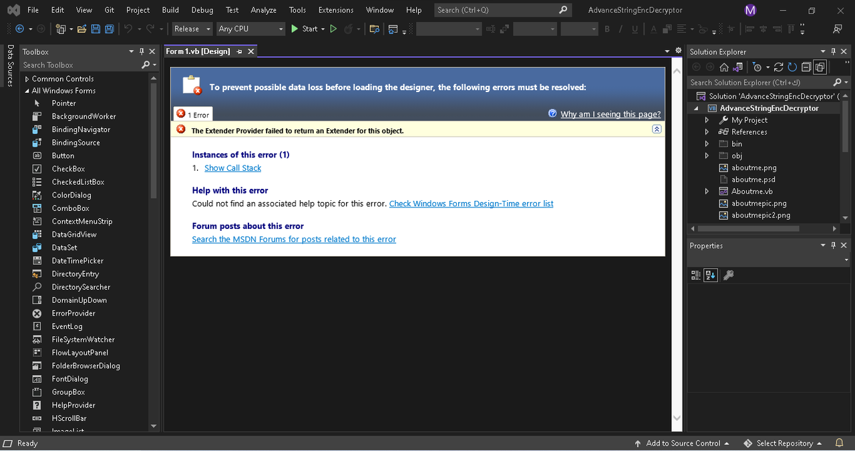Image resolution: width=855 pixels, height=451 pixels.
Task: Click the New Project toolbar icon
Action: 60,29
